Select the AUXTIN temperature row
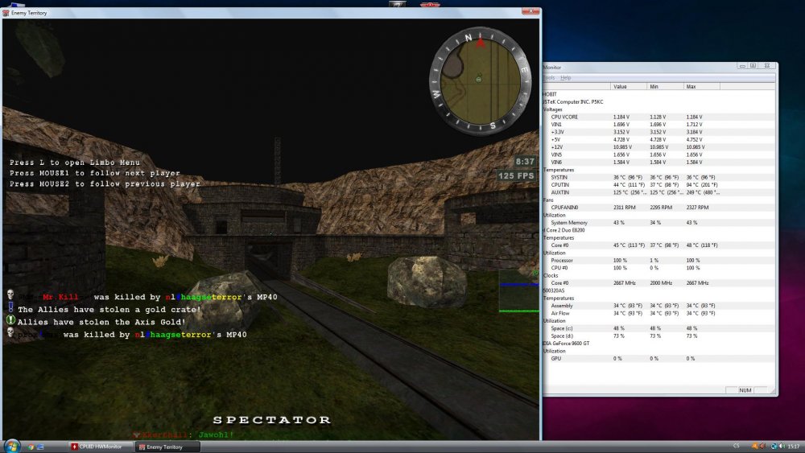 click(658, 192)
